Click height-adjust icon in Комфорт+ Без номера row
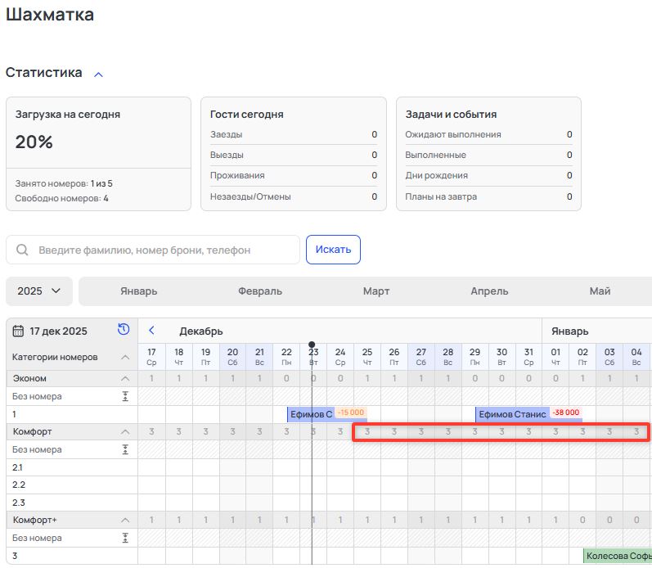This screenshot has height=568, width=652. pyautogui.click(x=125, y=538)
